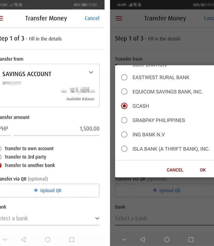Select the GCASH radio option
Image resolution: width=214 pixels, height=246 pixels.
point(124,106)
